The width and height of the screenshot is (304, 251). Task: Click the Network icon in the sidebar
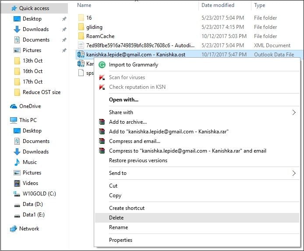tap(14, 229)
